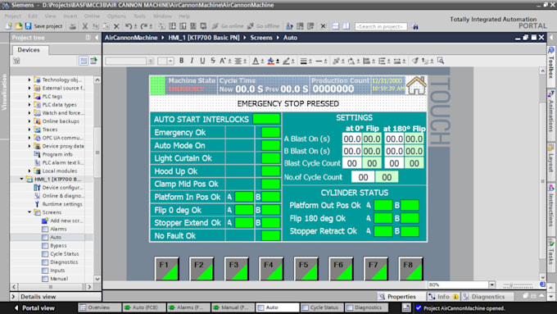Click the fill color bucket icon
The height and width of the screenshot is (314, 557).
coord(270,61)
